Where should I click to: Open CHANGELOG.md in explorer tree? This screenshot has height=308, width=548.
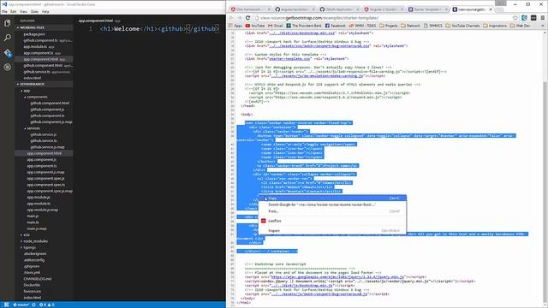[x=38, y=279]
